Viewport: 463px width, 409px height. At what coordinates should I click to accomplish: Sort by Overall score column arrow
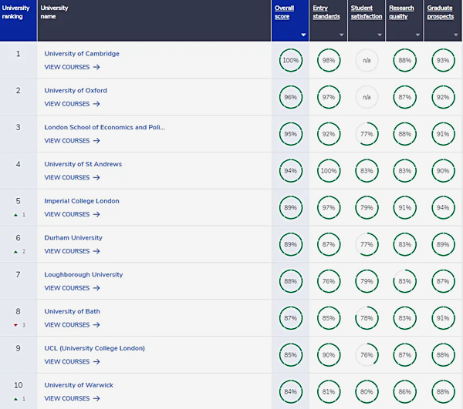[x=303, y=35]
